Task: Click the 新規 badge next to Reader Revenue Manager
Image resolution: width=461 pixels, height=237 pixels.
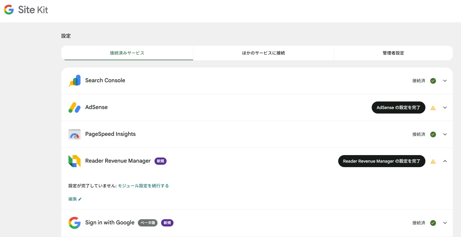Action: pos(160,161)
